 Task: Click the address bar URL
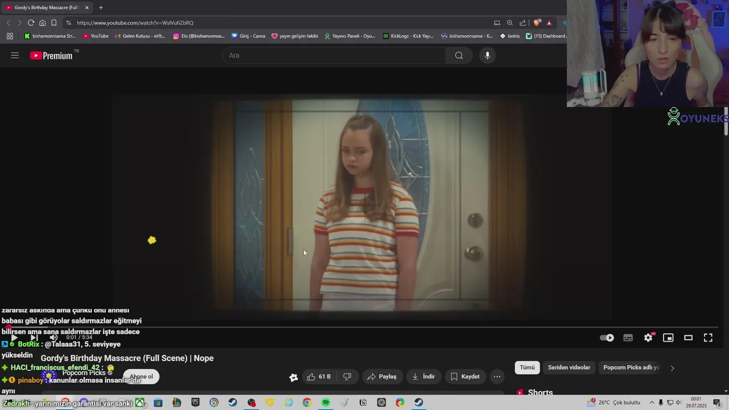pyautogui.click(x=135, y=23)
